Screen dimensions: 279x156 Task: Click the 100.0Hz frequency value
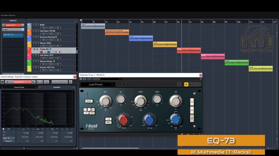click(25, 137)
